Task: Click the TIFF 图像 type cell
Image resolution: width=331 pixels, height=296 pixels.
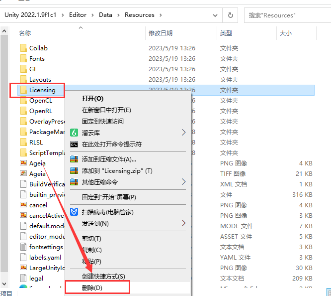Action: pos(233,173)
